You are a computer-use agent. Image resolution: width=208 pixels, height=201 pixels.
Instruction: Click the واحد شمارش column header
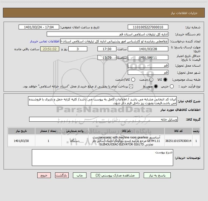[75, 131]
